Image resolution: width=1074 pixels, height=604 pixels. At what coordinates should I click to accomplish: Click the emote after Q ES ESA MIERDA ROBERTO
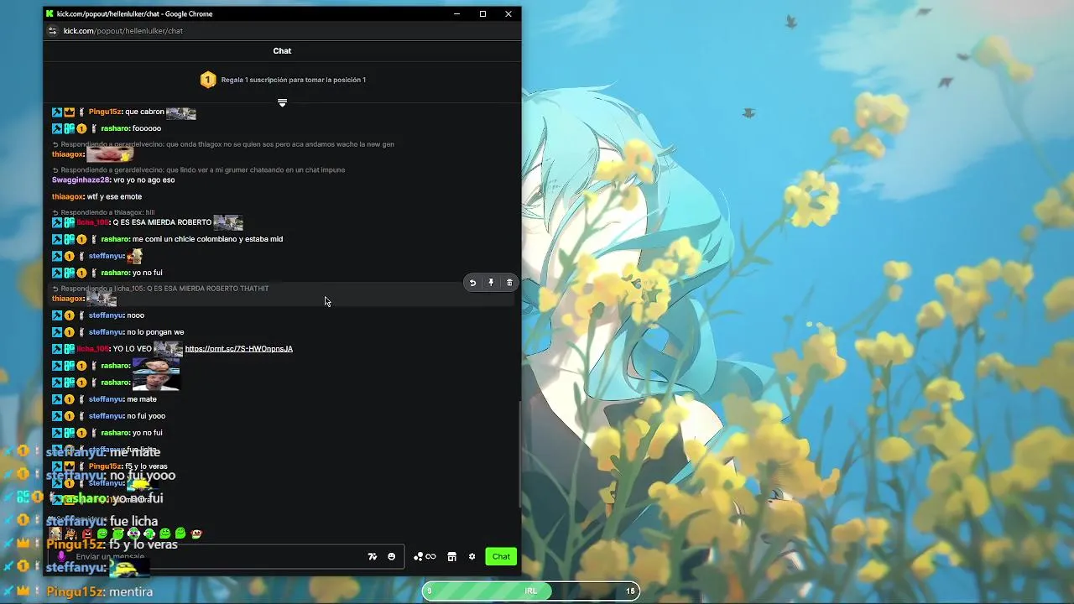[x=228, y=223]
